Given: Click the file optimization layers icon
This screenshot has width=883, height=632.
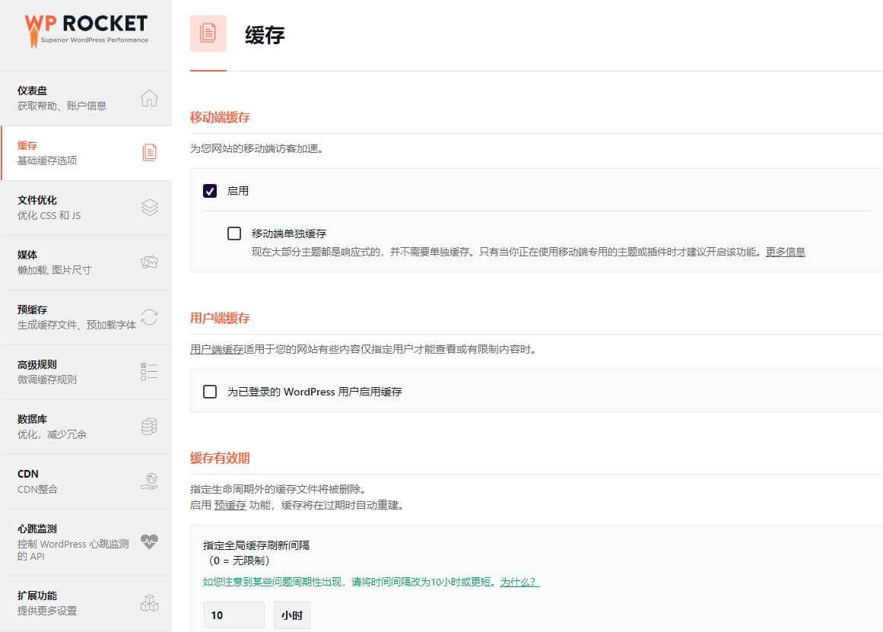Looking at the screenshot, I should coord(149,207).
